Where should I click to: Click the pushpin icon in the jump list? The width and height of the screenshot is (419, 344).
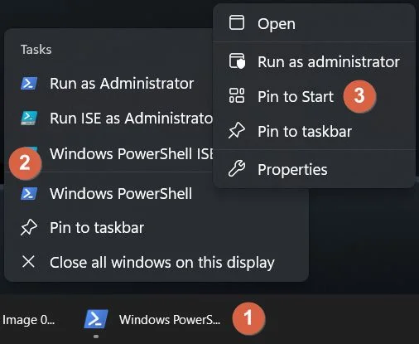pyautogui.click(x=29, y=227)
